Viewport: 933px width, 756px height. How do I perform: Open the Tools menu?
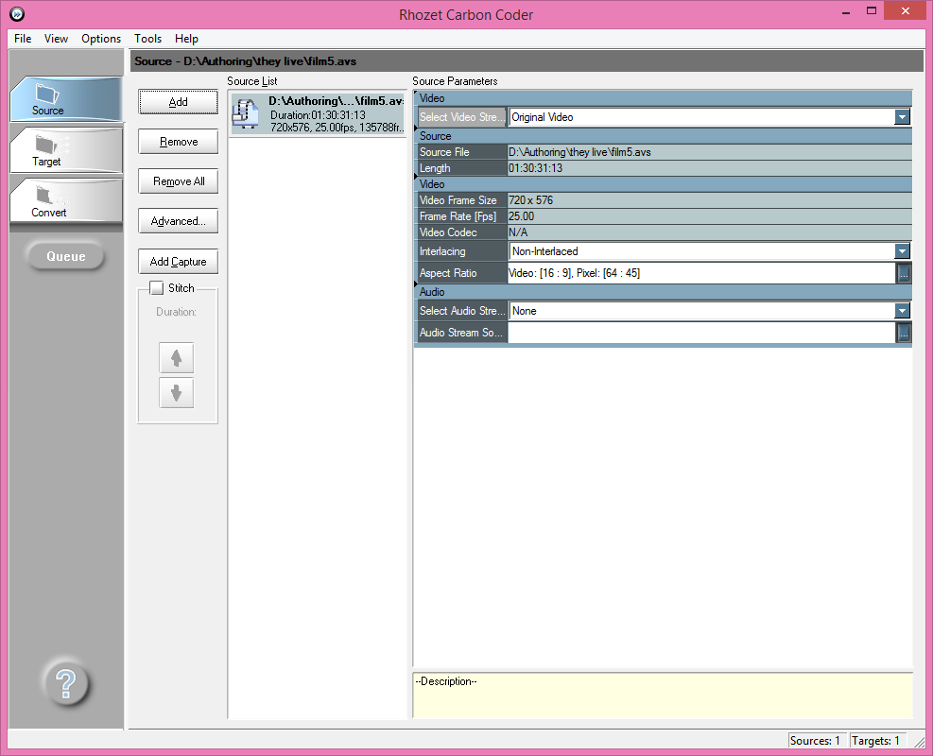[147, 39]
